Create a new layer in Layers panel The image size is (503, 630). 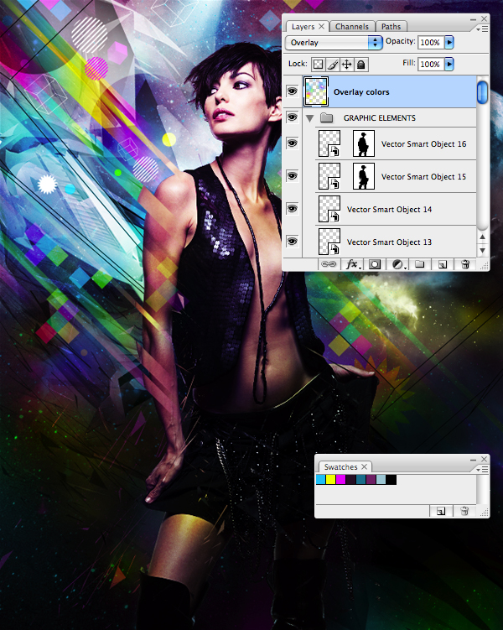tap(443, 264)
